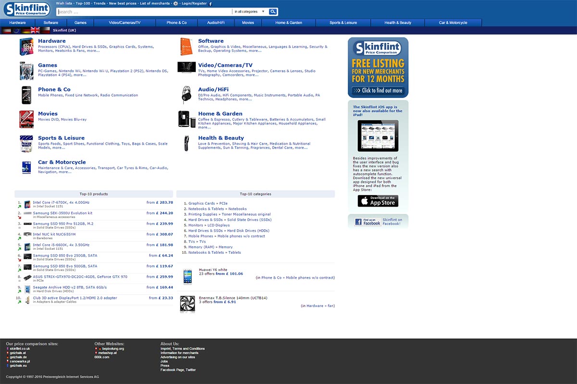The width and height of the screenshot is (577, 384).
Task: Open Monitors » LCD Displays top category
Action: point(209,225)
